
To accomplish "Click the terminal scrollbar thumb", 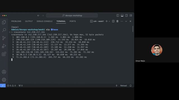I will [x=133, y=29].
